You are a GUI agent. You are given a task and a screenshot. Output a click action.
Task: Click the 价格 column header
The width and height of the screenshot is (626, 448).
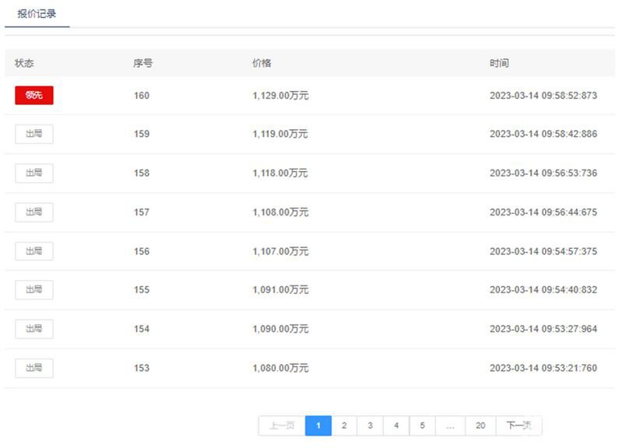(262, 63)
